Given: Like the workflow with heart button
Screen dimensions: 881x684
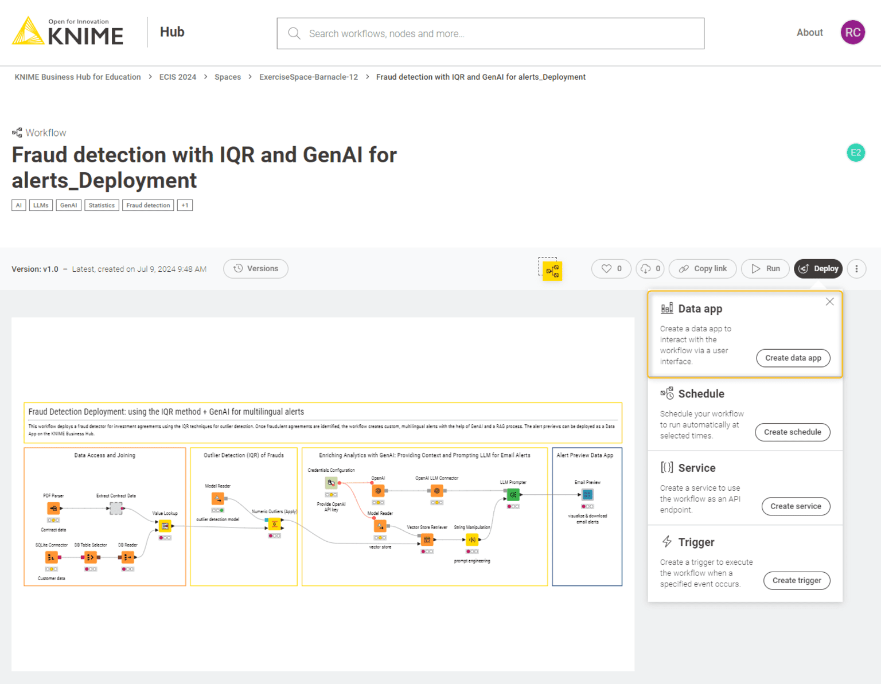Looking at the screenshot, I should pos(611,268).
